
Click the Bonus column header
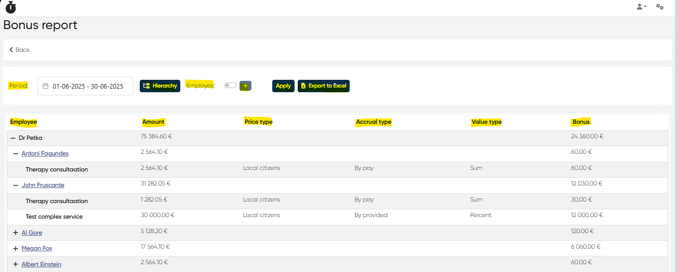pyautogui.click(x=581, y=122)
